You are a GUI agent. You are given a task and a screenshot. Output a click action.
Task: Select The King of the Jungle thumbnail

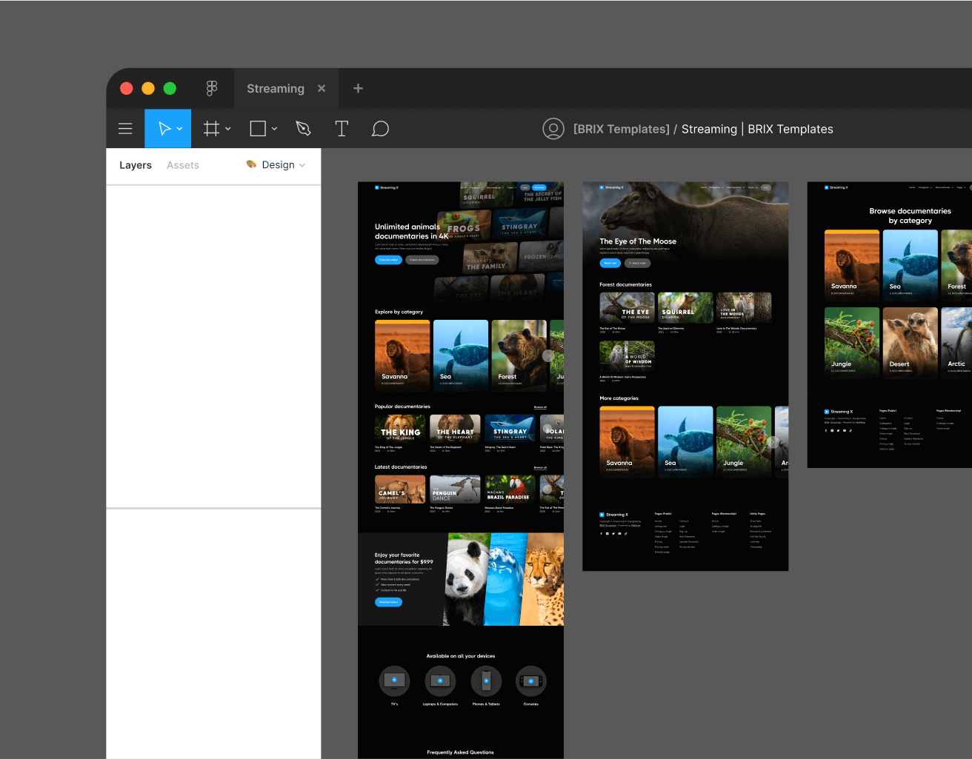coord(400,429)
